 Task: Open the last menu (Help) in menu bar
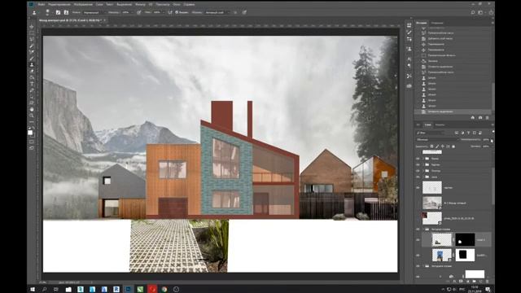(x=190, y=4)
